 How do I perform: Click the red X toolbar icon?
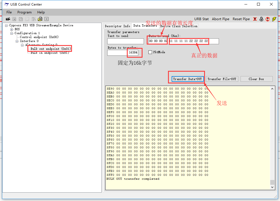(x=255, y=19)
